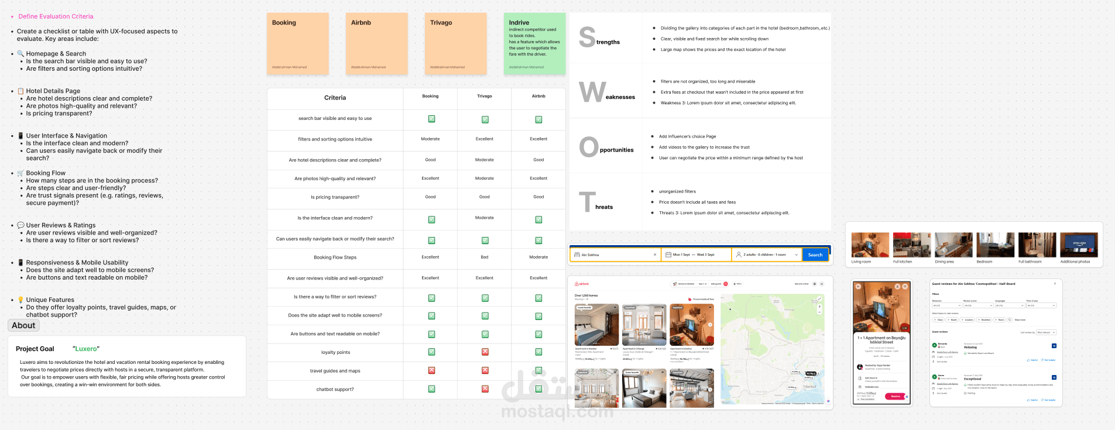Click the host avatar for Yaşar Serdar
The height and width of the screenshot is (430, 1115).
tap(859, 367)
